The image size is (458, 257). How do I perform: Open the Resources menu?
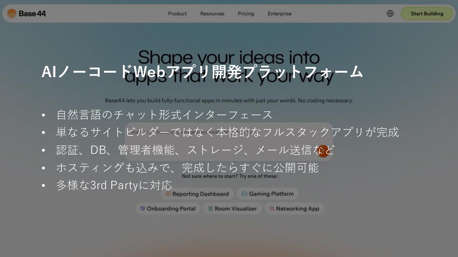pyautogui.click(x=212, y=14)
